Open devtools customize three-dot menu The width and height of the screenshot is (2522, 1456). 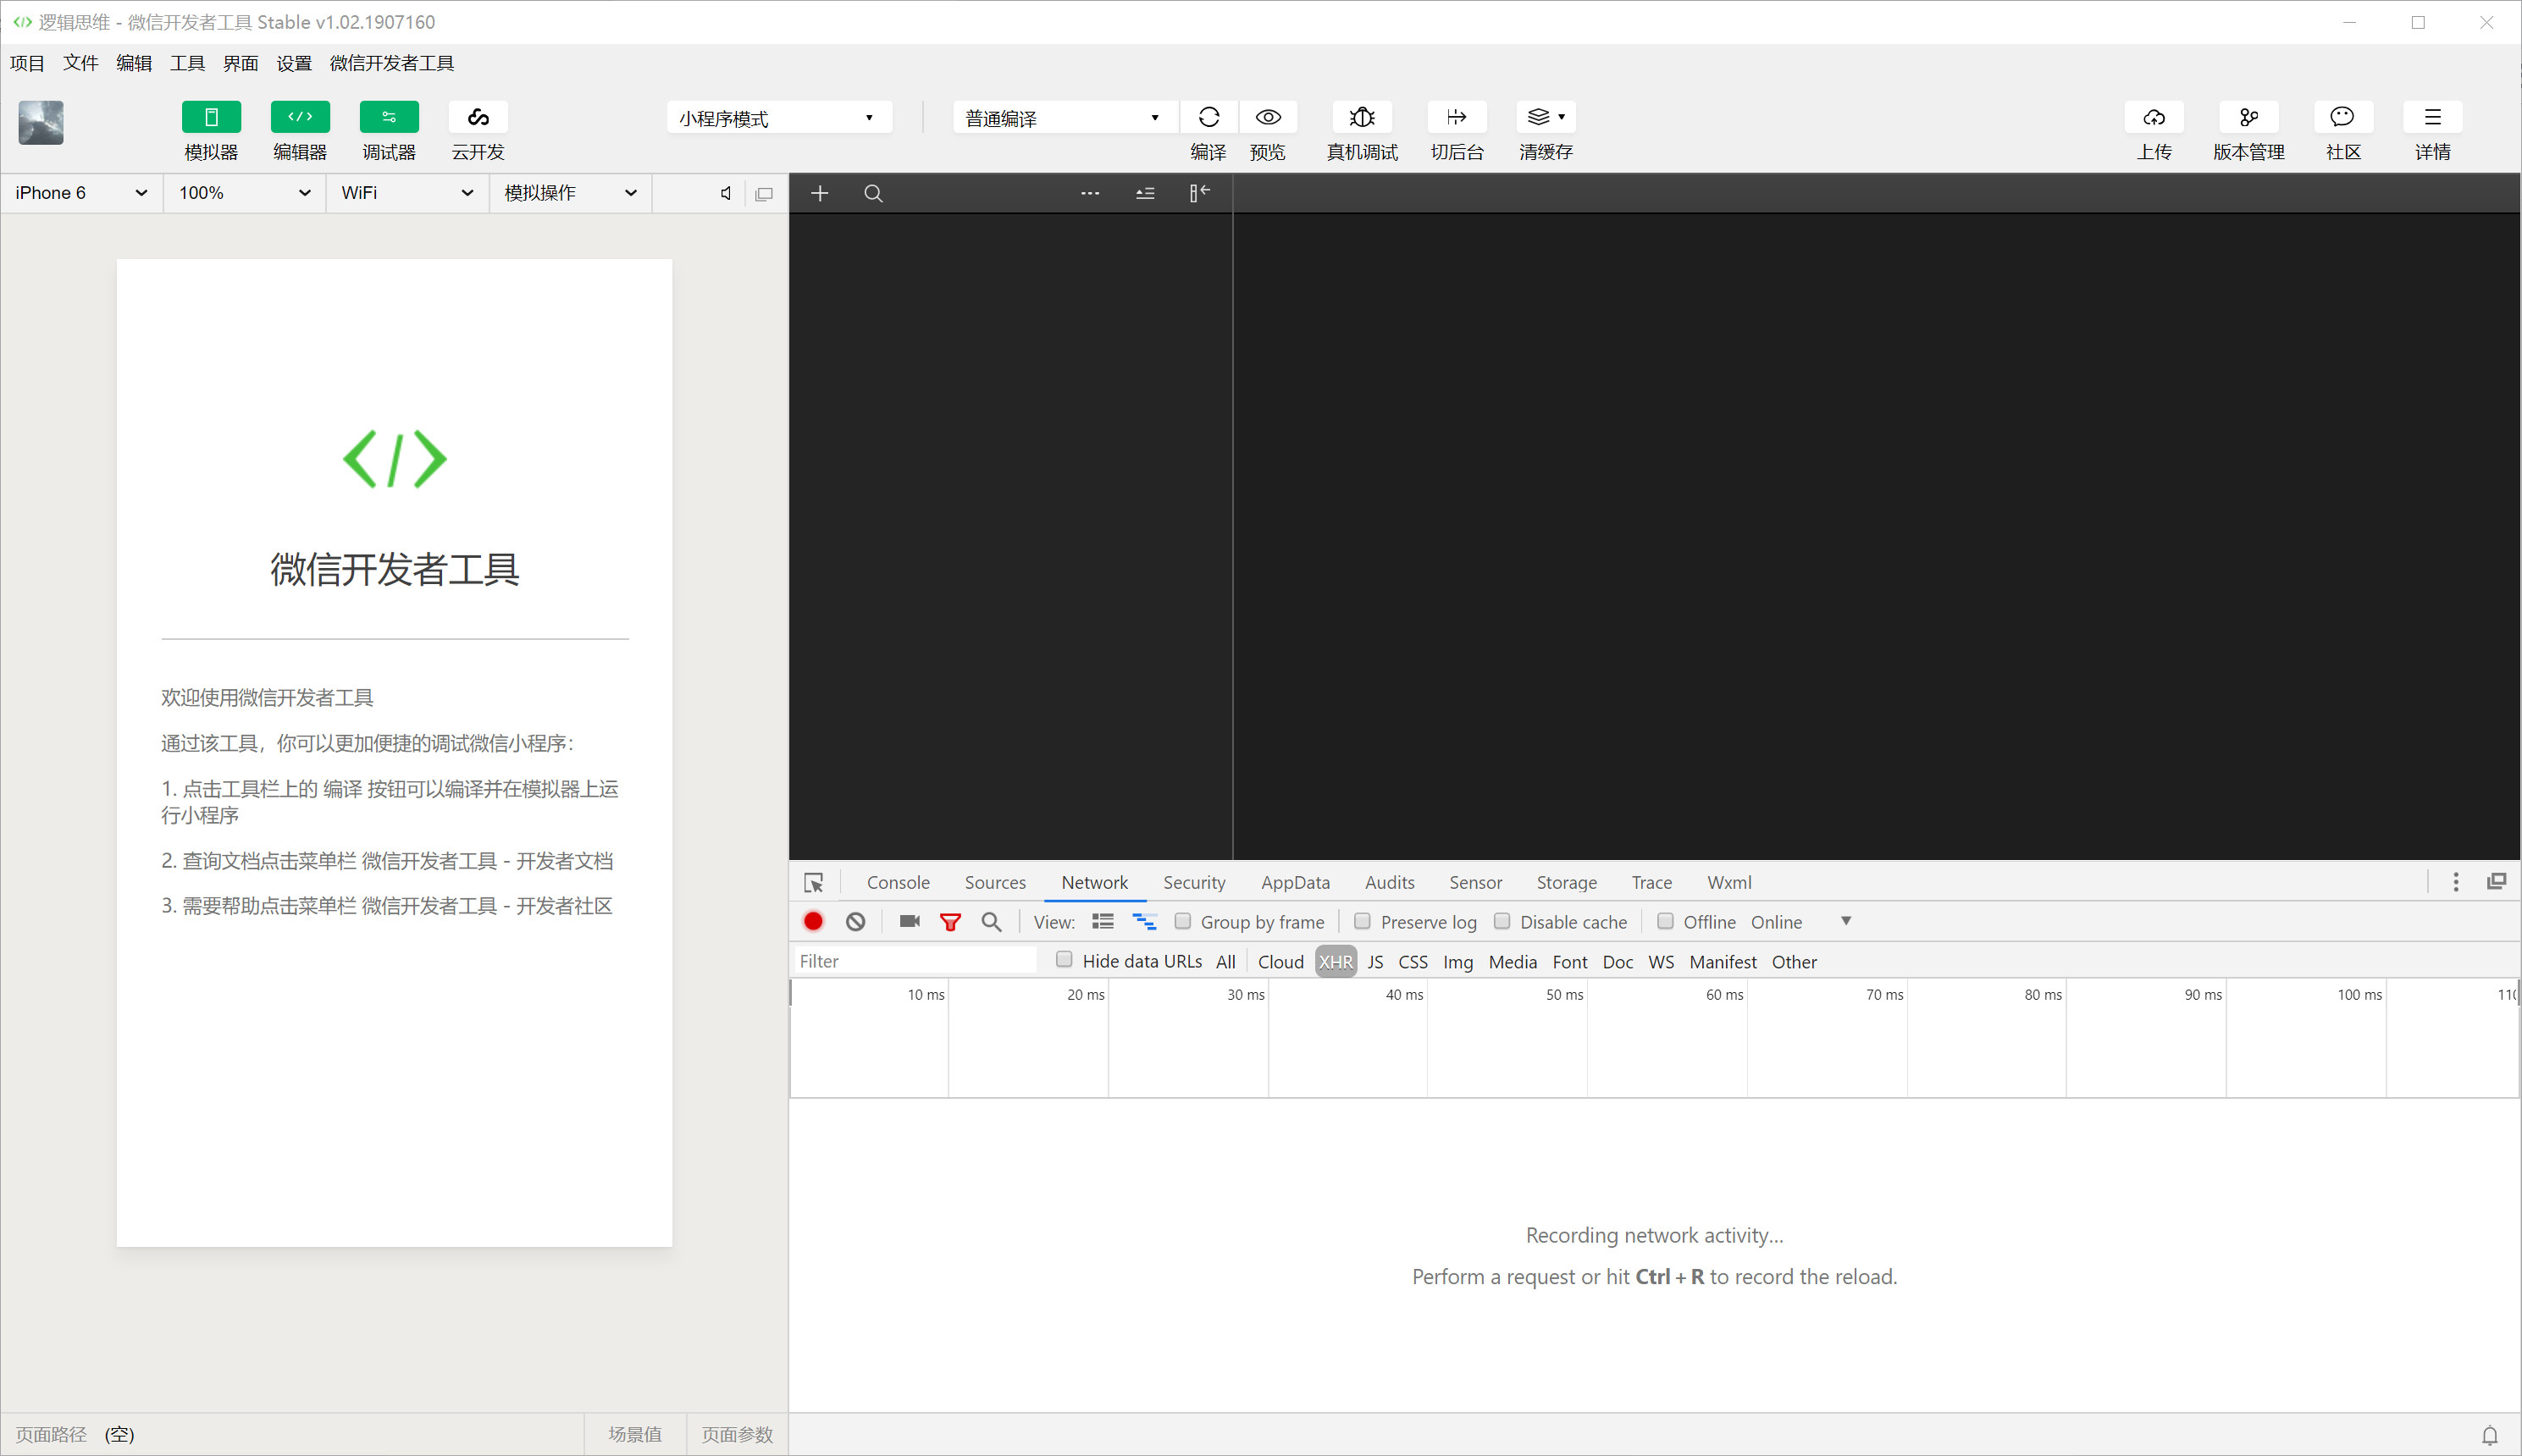pos(2455,882)
